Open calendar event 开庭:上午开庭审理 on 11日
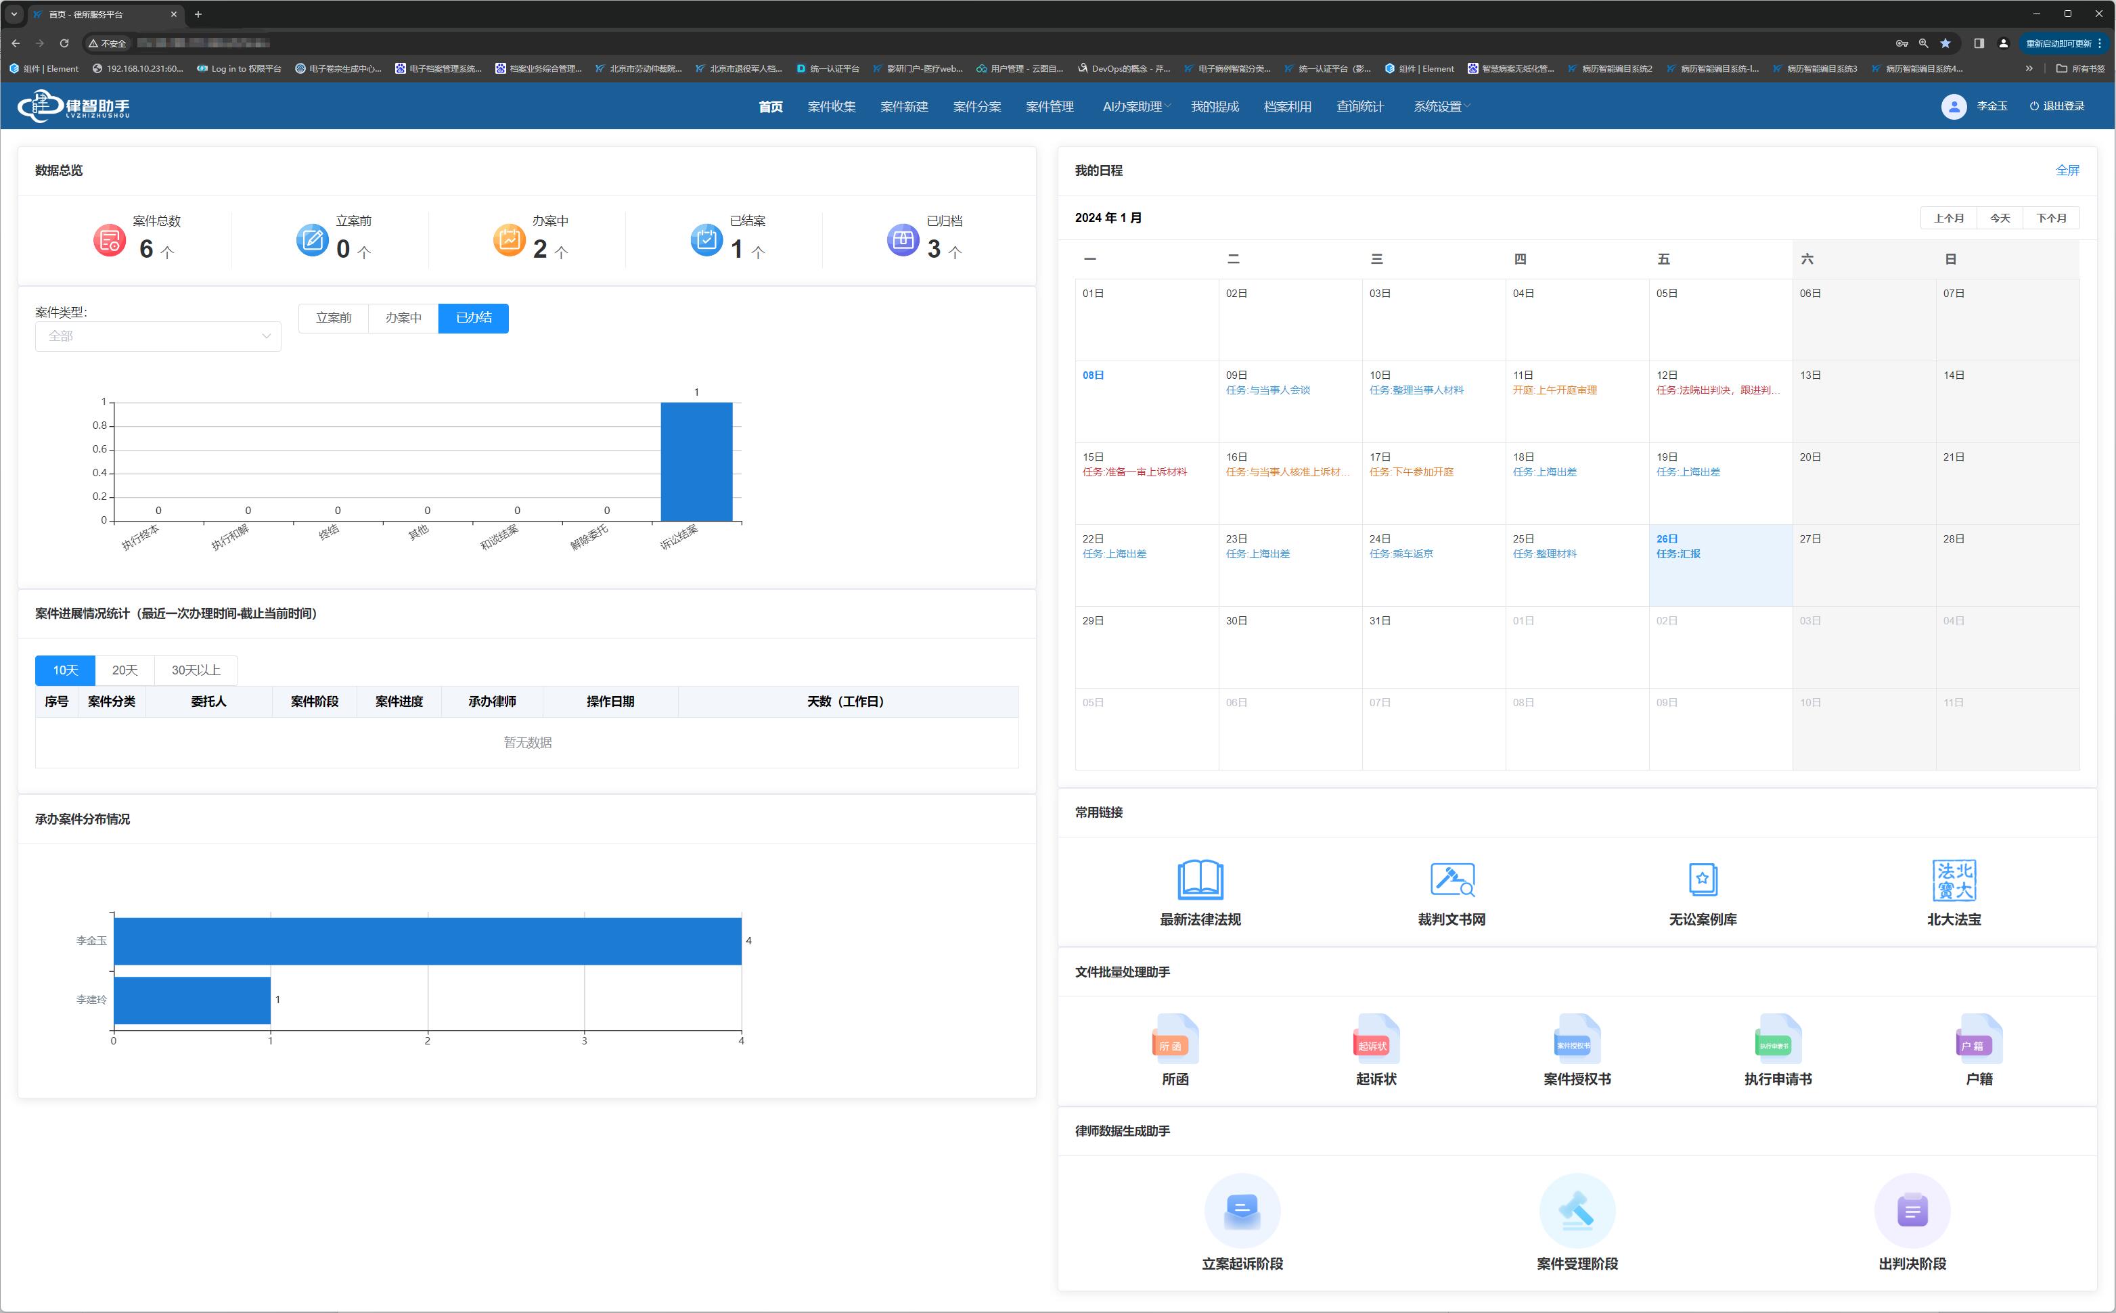Screen dimensions: 2116x1313 tap(1555, 390)
